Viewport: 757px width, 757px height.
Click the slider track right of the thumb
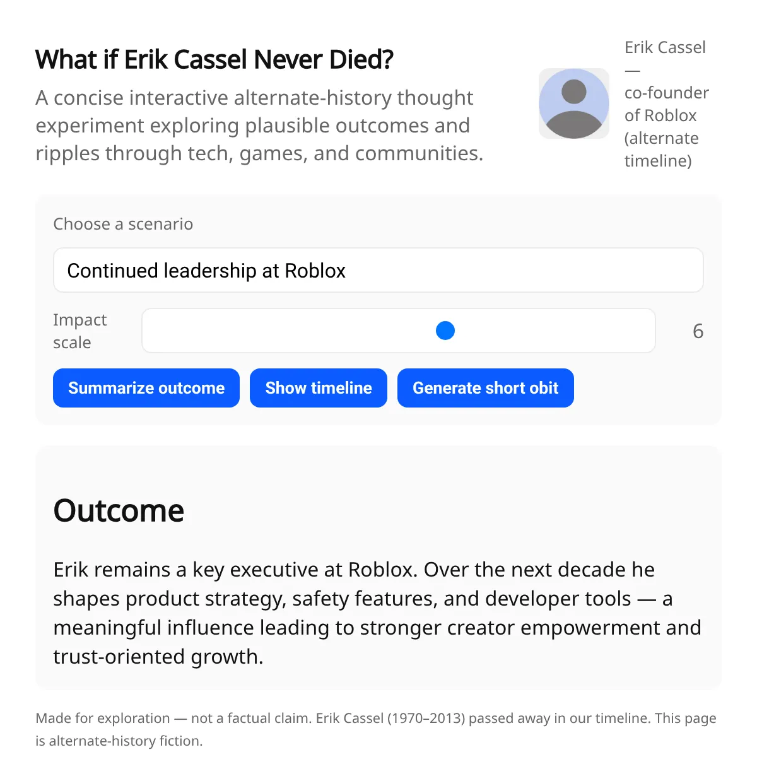555,331
